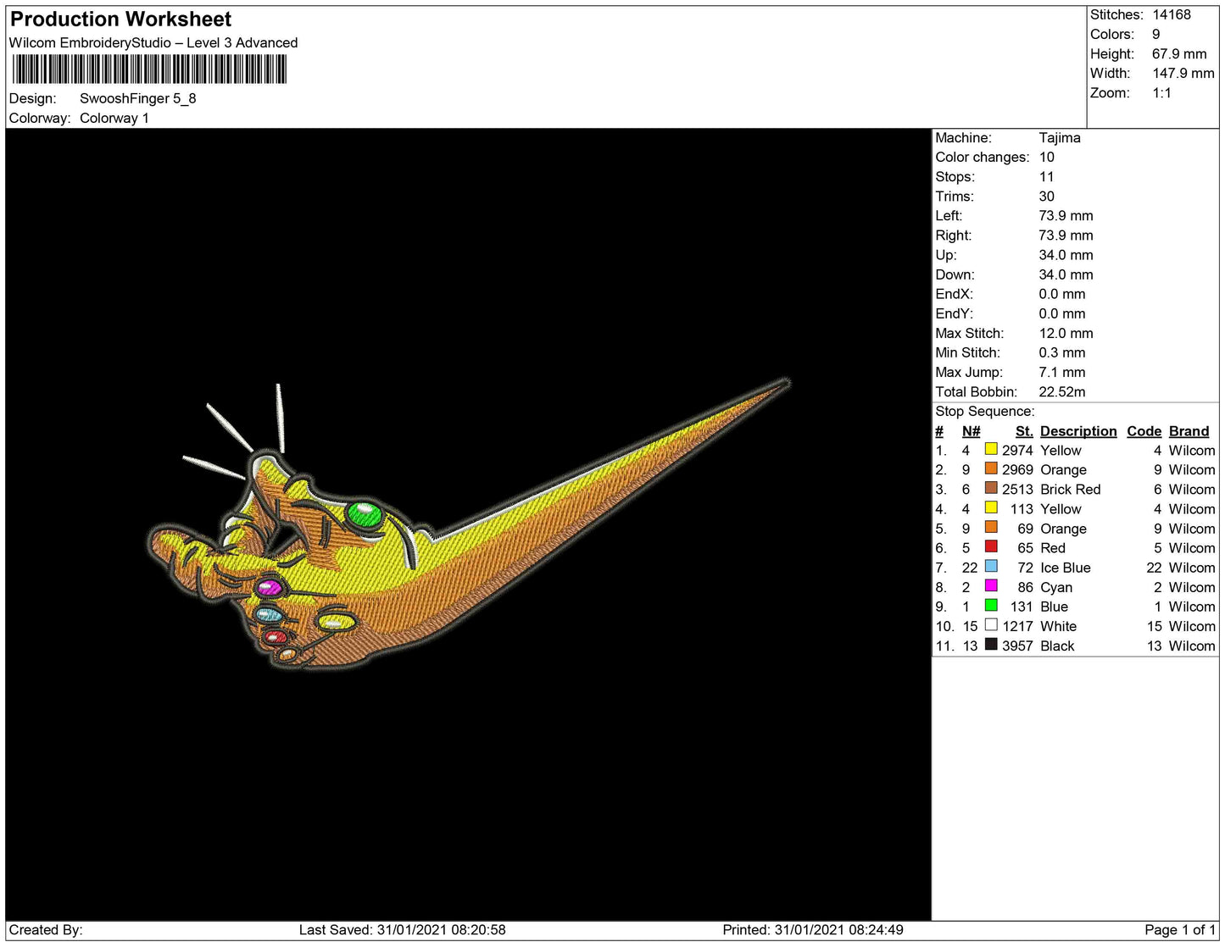Click the Zoom value "1:1"

(1162, 93)
